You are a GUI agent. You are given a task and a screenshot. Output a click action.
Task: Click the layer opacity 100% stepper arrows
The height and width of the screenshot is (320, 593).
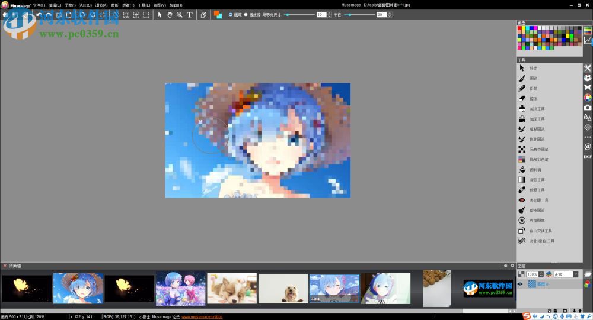[541, 274]
